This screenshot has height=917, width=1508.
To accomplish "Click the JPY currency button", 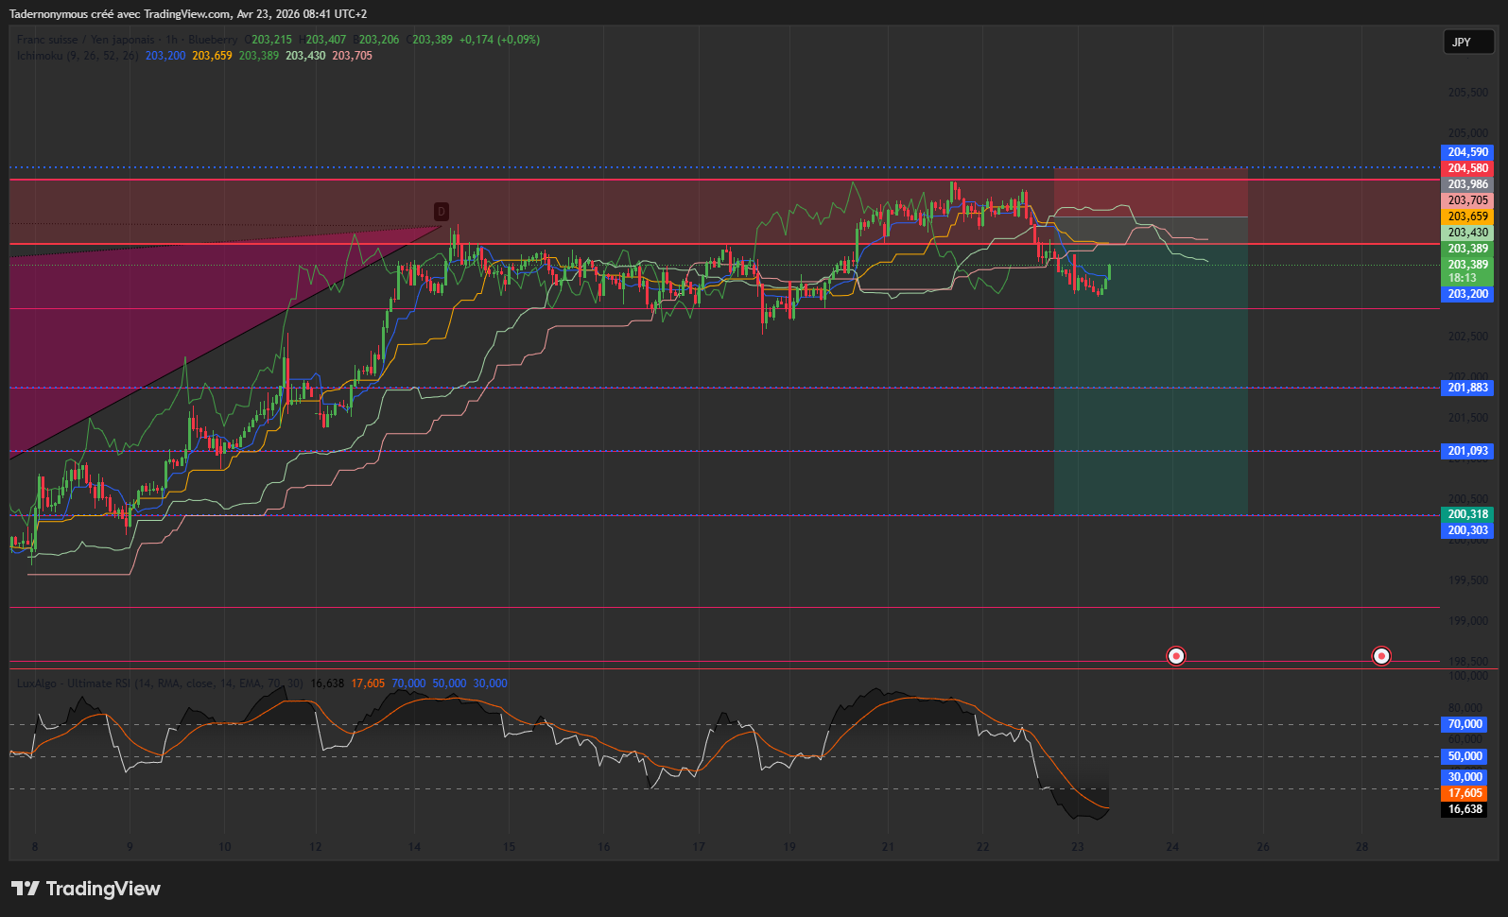I will pyautogui.click(x=1468, y=43).
